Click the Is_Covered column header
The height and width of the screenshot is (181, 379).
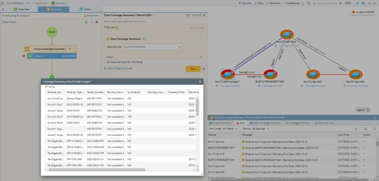pyautogui.click(x=136, y=92)
